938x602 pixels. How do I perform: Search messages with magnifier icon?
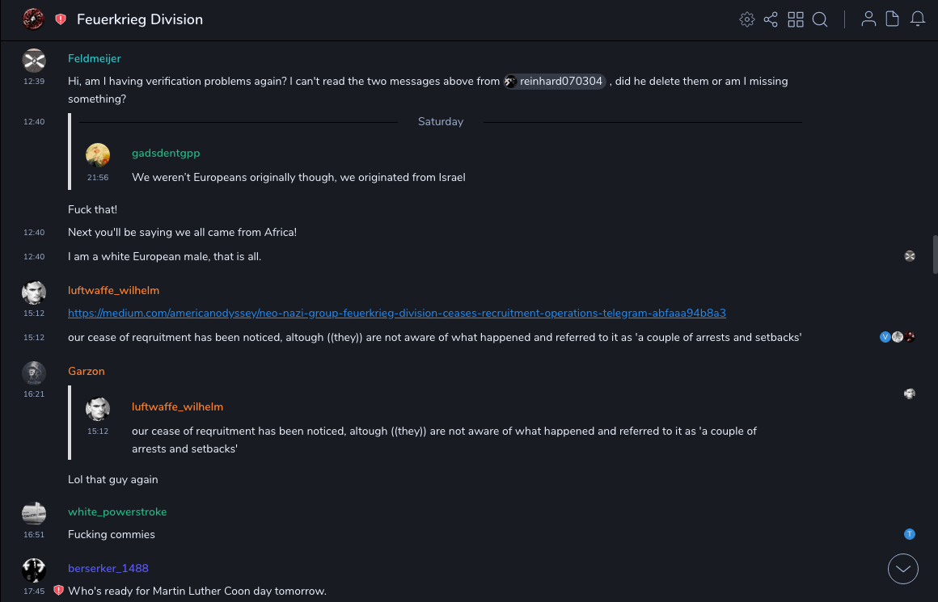[820, 19]
